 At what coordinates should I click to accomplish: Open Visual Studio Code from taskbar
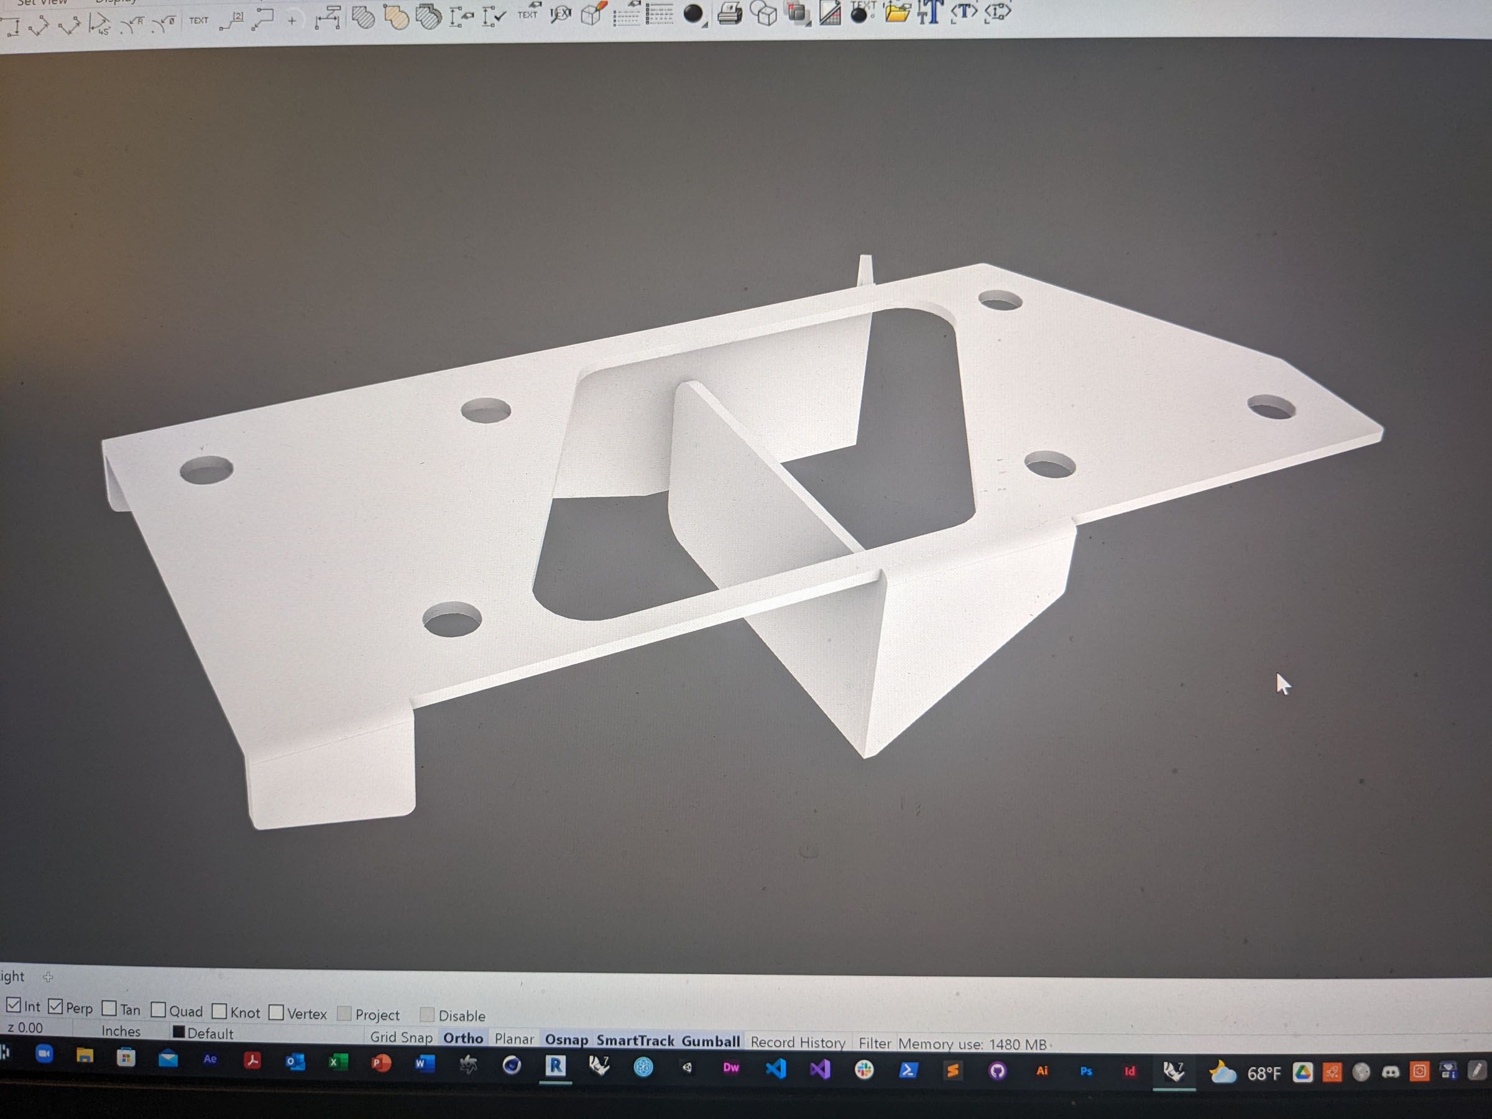[776, 1069]
